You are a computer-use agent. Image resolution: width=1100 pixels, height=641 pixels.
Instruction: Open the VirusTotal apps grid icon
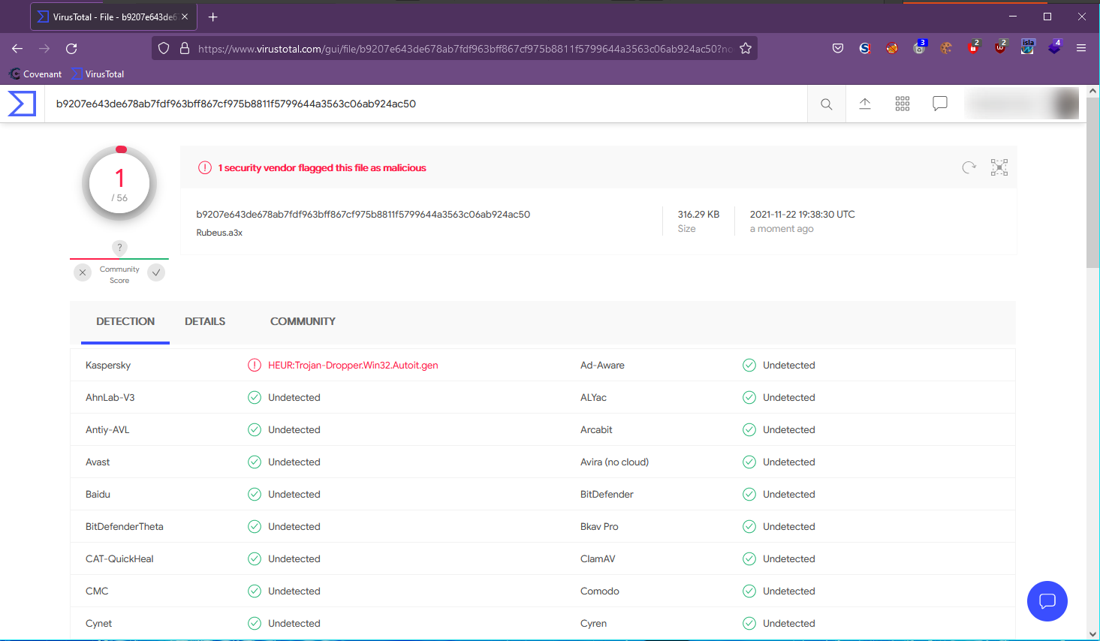(x=903, y=104)
